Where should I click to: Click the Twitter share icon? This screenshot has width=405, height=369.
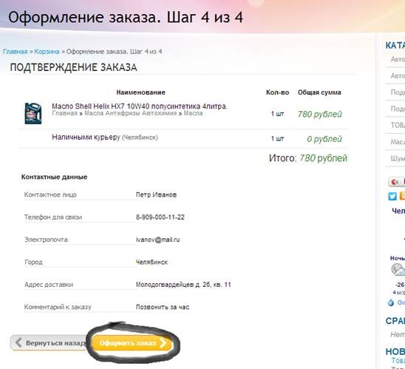(x=392, y=196)
